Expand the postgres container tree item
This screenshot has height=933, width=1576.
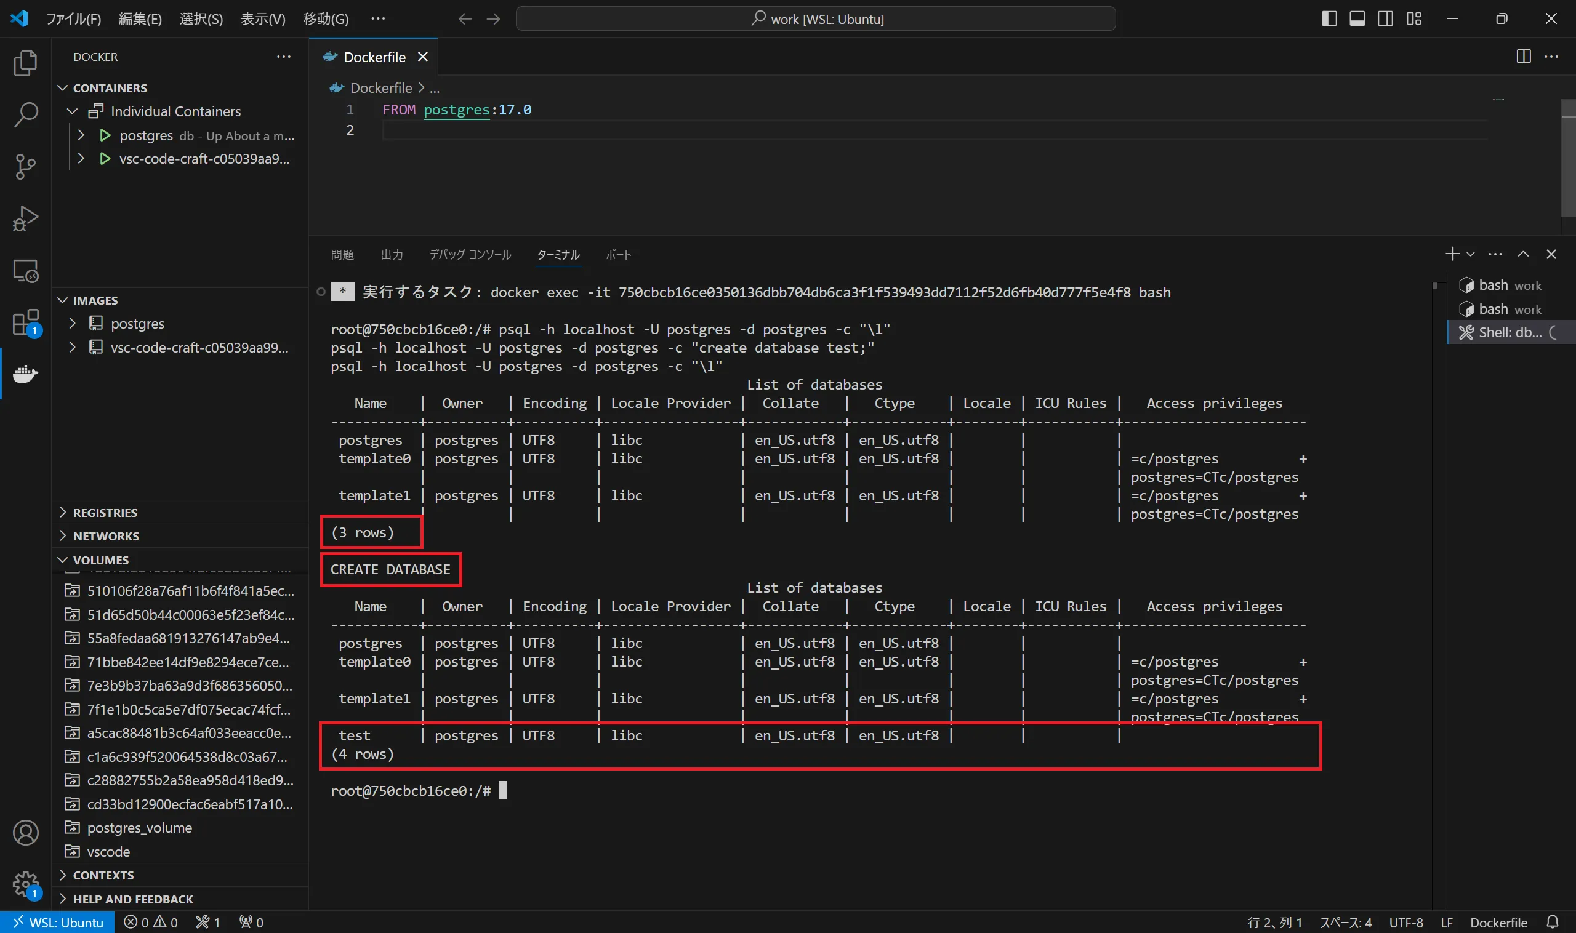(81, 135)
